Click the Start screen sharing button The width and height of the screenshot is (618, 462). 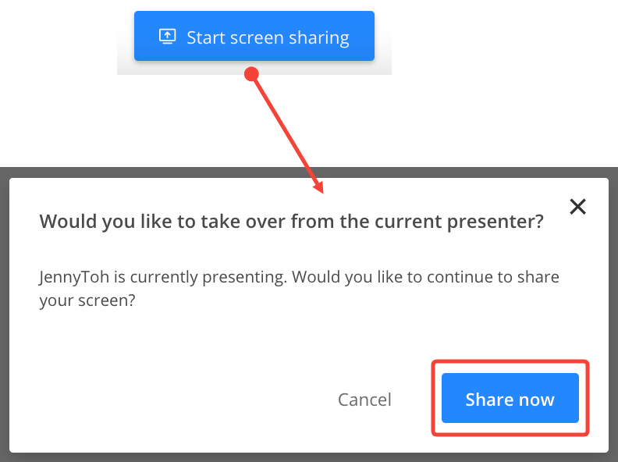[x=254, y=36]
